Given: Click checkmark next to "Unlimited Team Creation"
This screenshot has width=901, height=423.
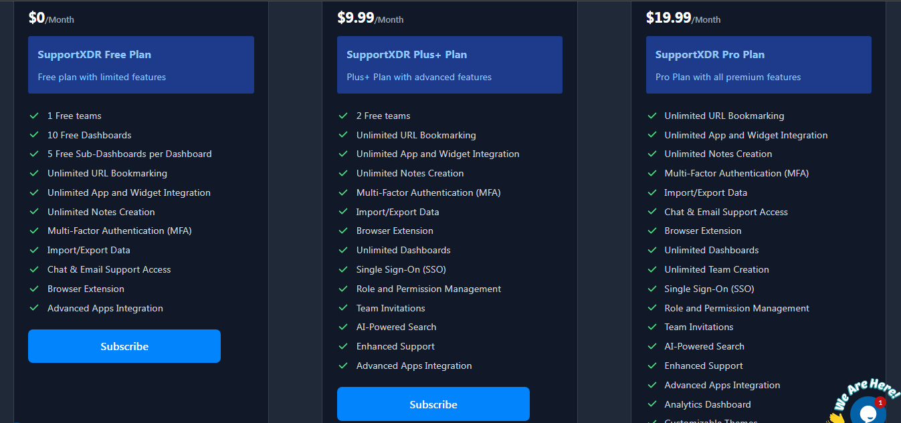Looking at the screenshot, I should [x=652, y=269].
